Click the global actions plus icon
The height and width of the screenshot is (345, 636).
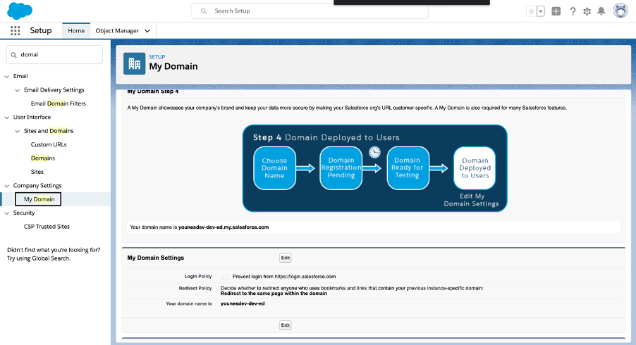556,11
